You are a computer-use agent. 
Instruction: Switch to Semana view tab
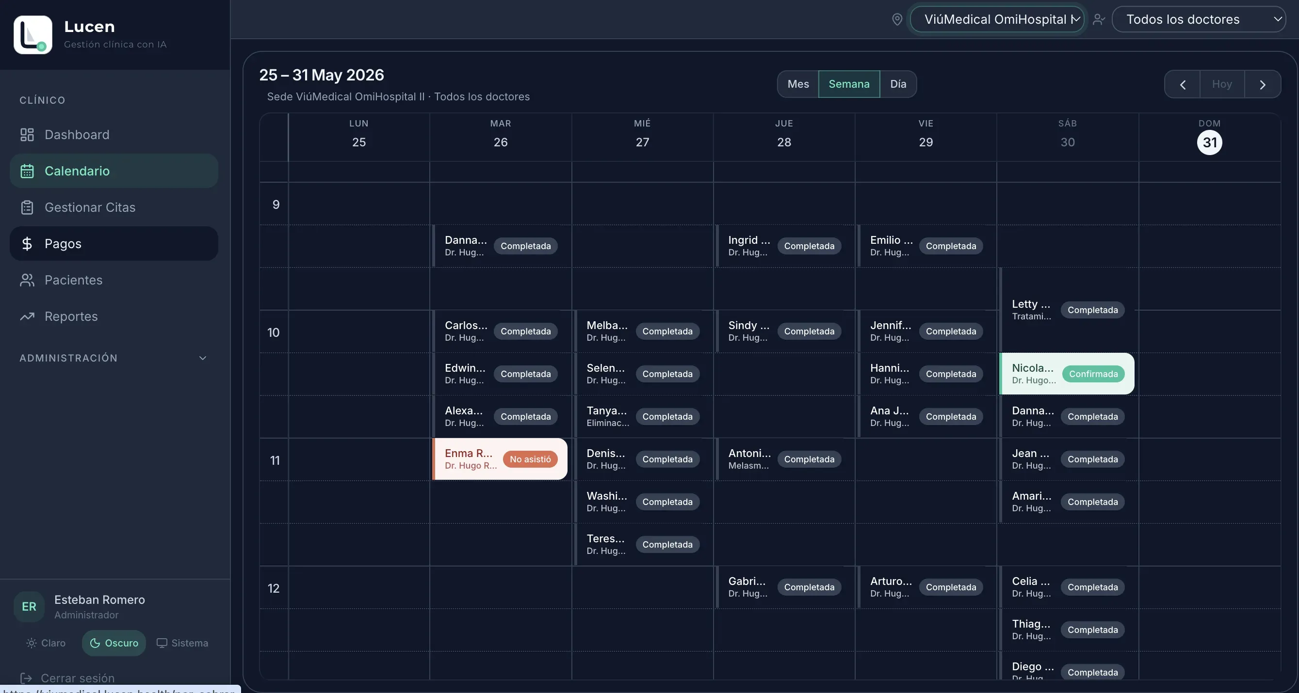click(x=849, y=84)
